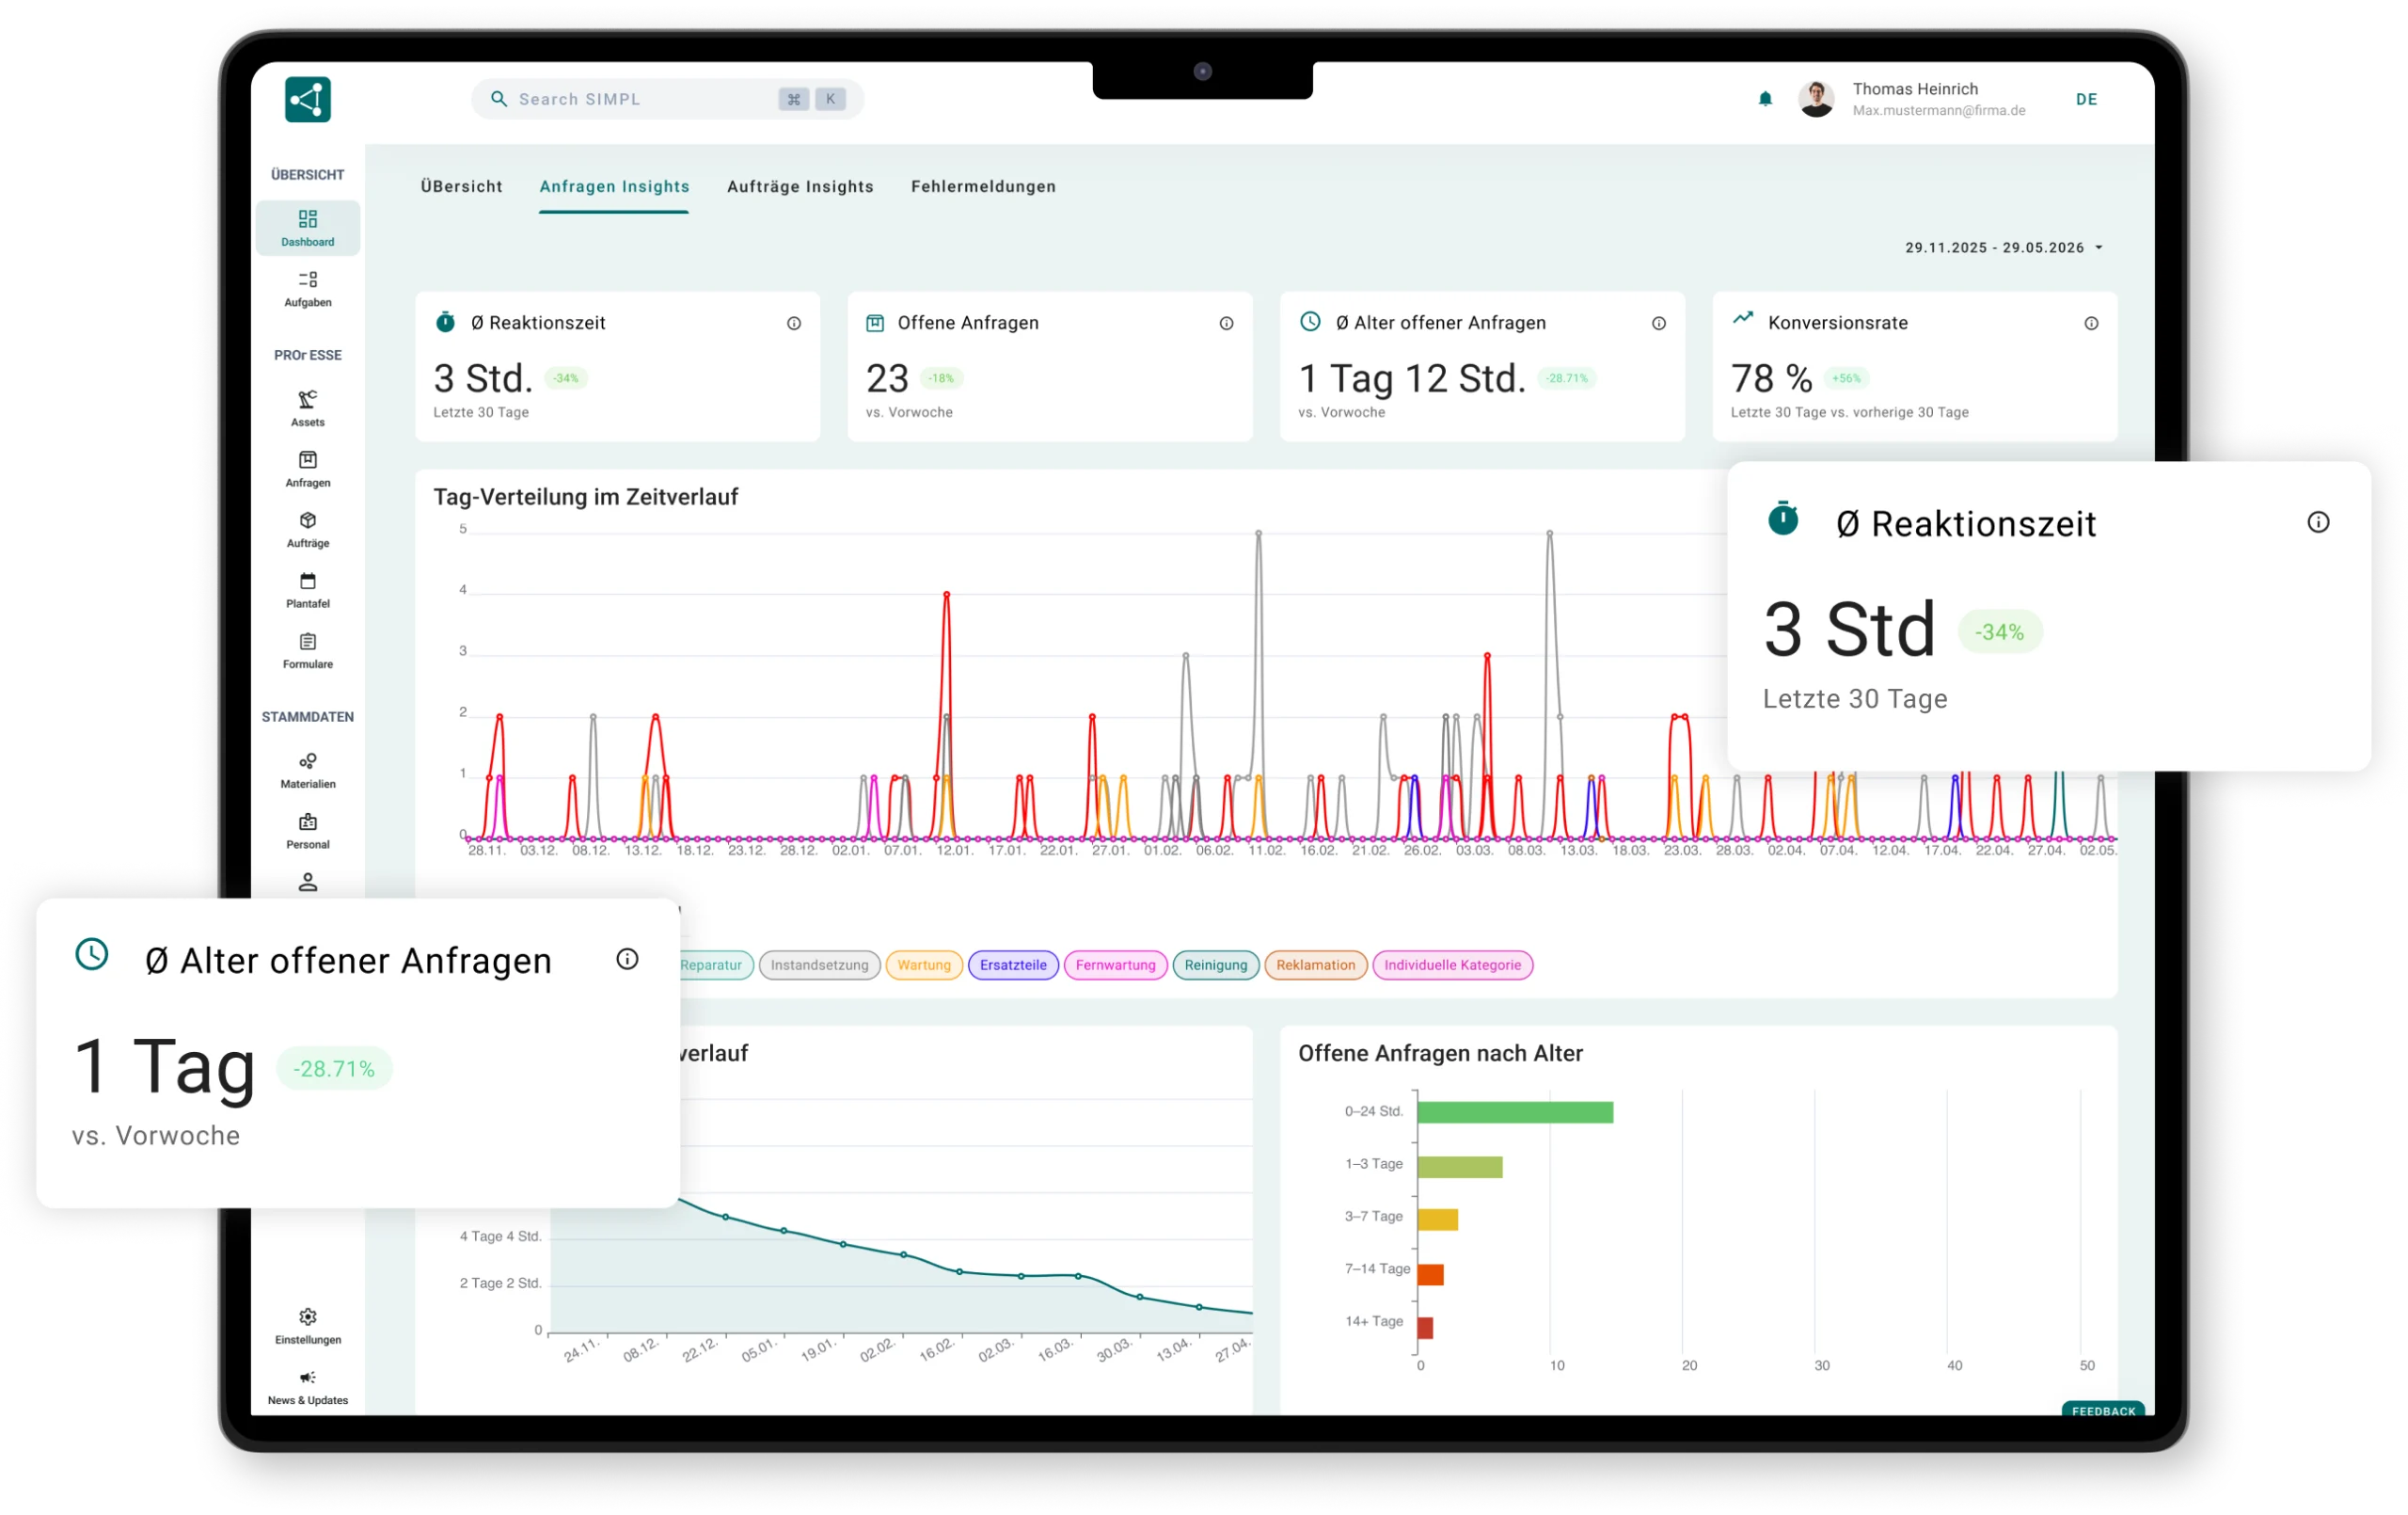Open News & Updates link

tap(307, 1387)
